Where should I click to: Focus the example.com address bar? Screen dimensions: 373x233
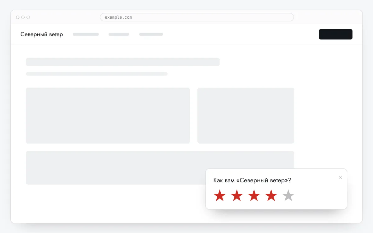click(x=197, y=17)
